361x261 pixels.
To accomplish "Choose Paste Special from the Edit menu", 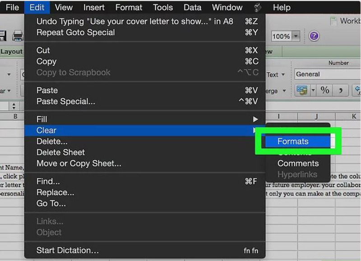I will pyautogui.click(x=66, y=101).
